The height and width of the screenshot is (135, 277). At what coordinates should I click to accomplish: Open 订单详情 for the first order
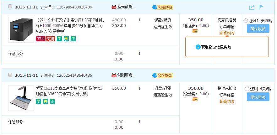click(227, 27)
